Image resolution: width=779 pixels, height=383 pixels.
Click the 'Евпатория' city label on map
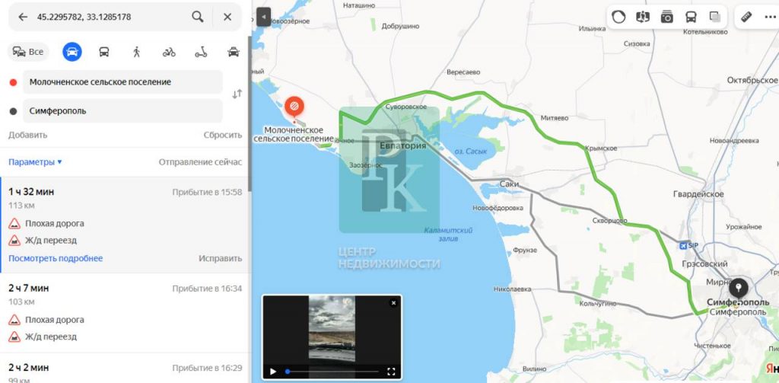click(403, 145)
